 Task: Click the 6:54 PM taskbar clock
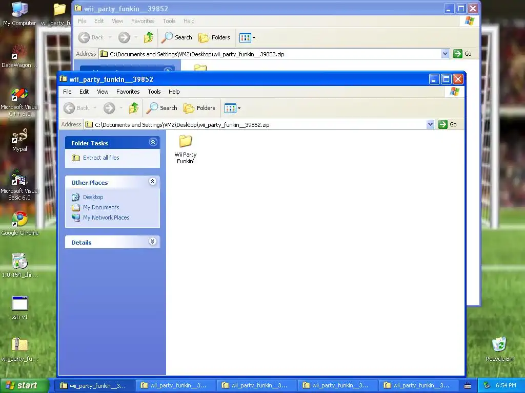point(506,385)
